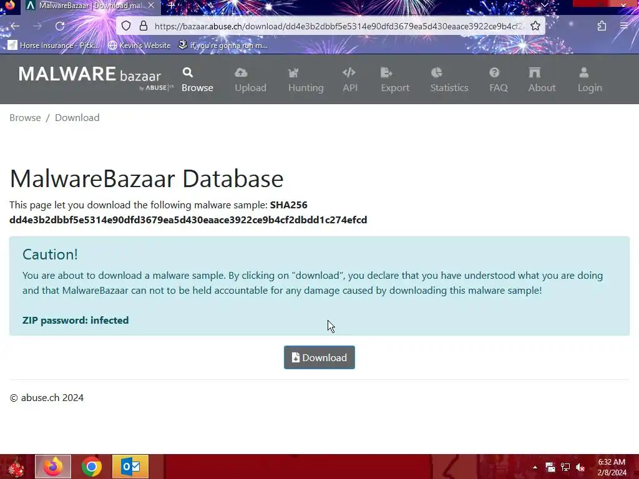Open a new tab with plus icon

[172, 6]
